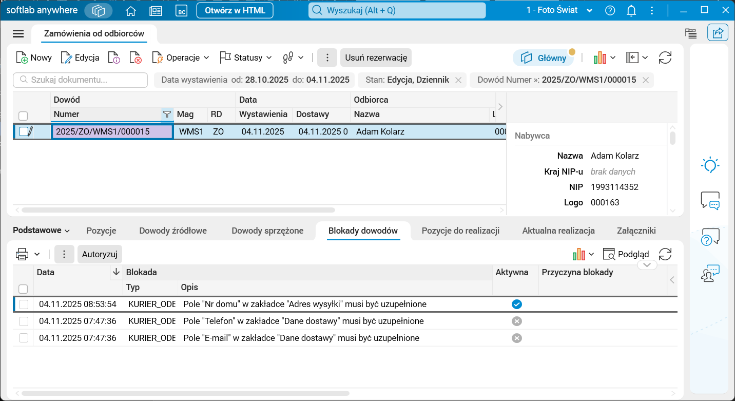Check the 08:53:54 block row checkbox
735x401 pixels.
(23, 304)
